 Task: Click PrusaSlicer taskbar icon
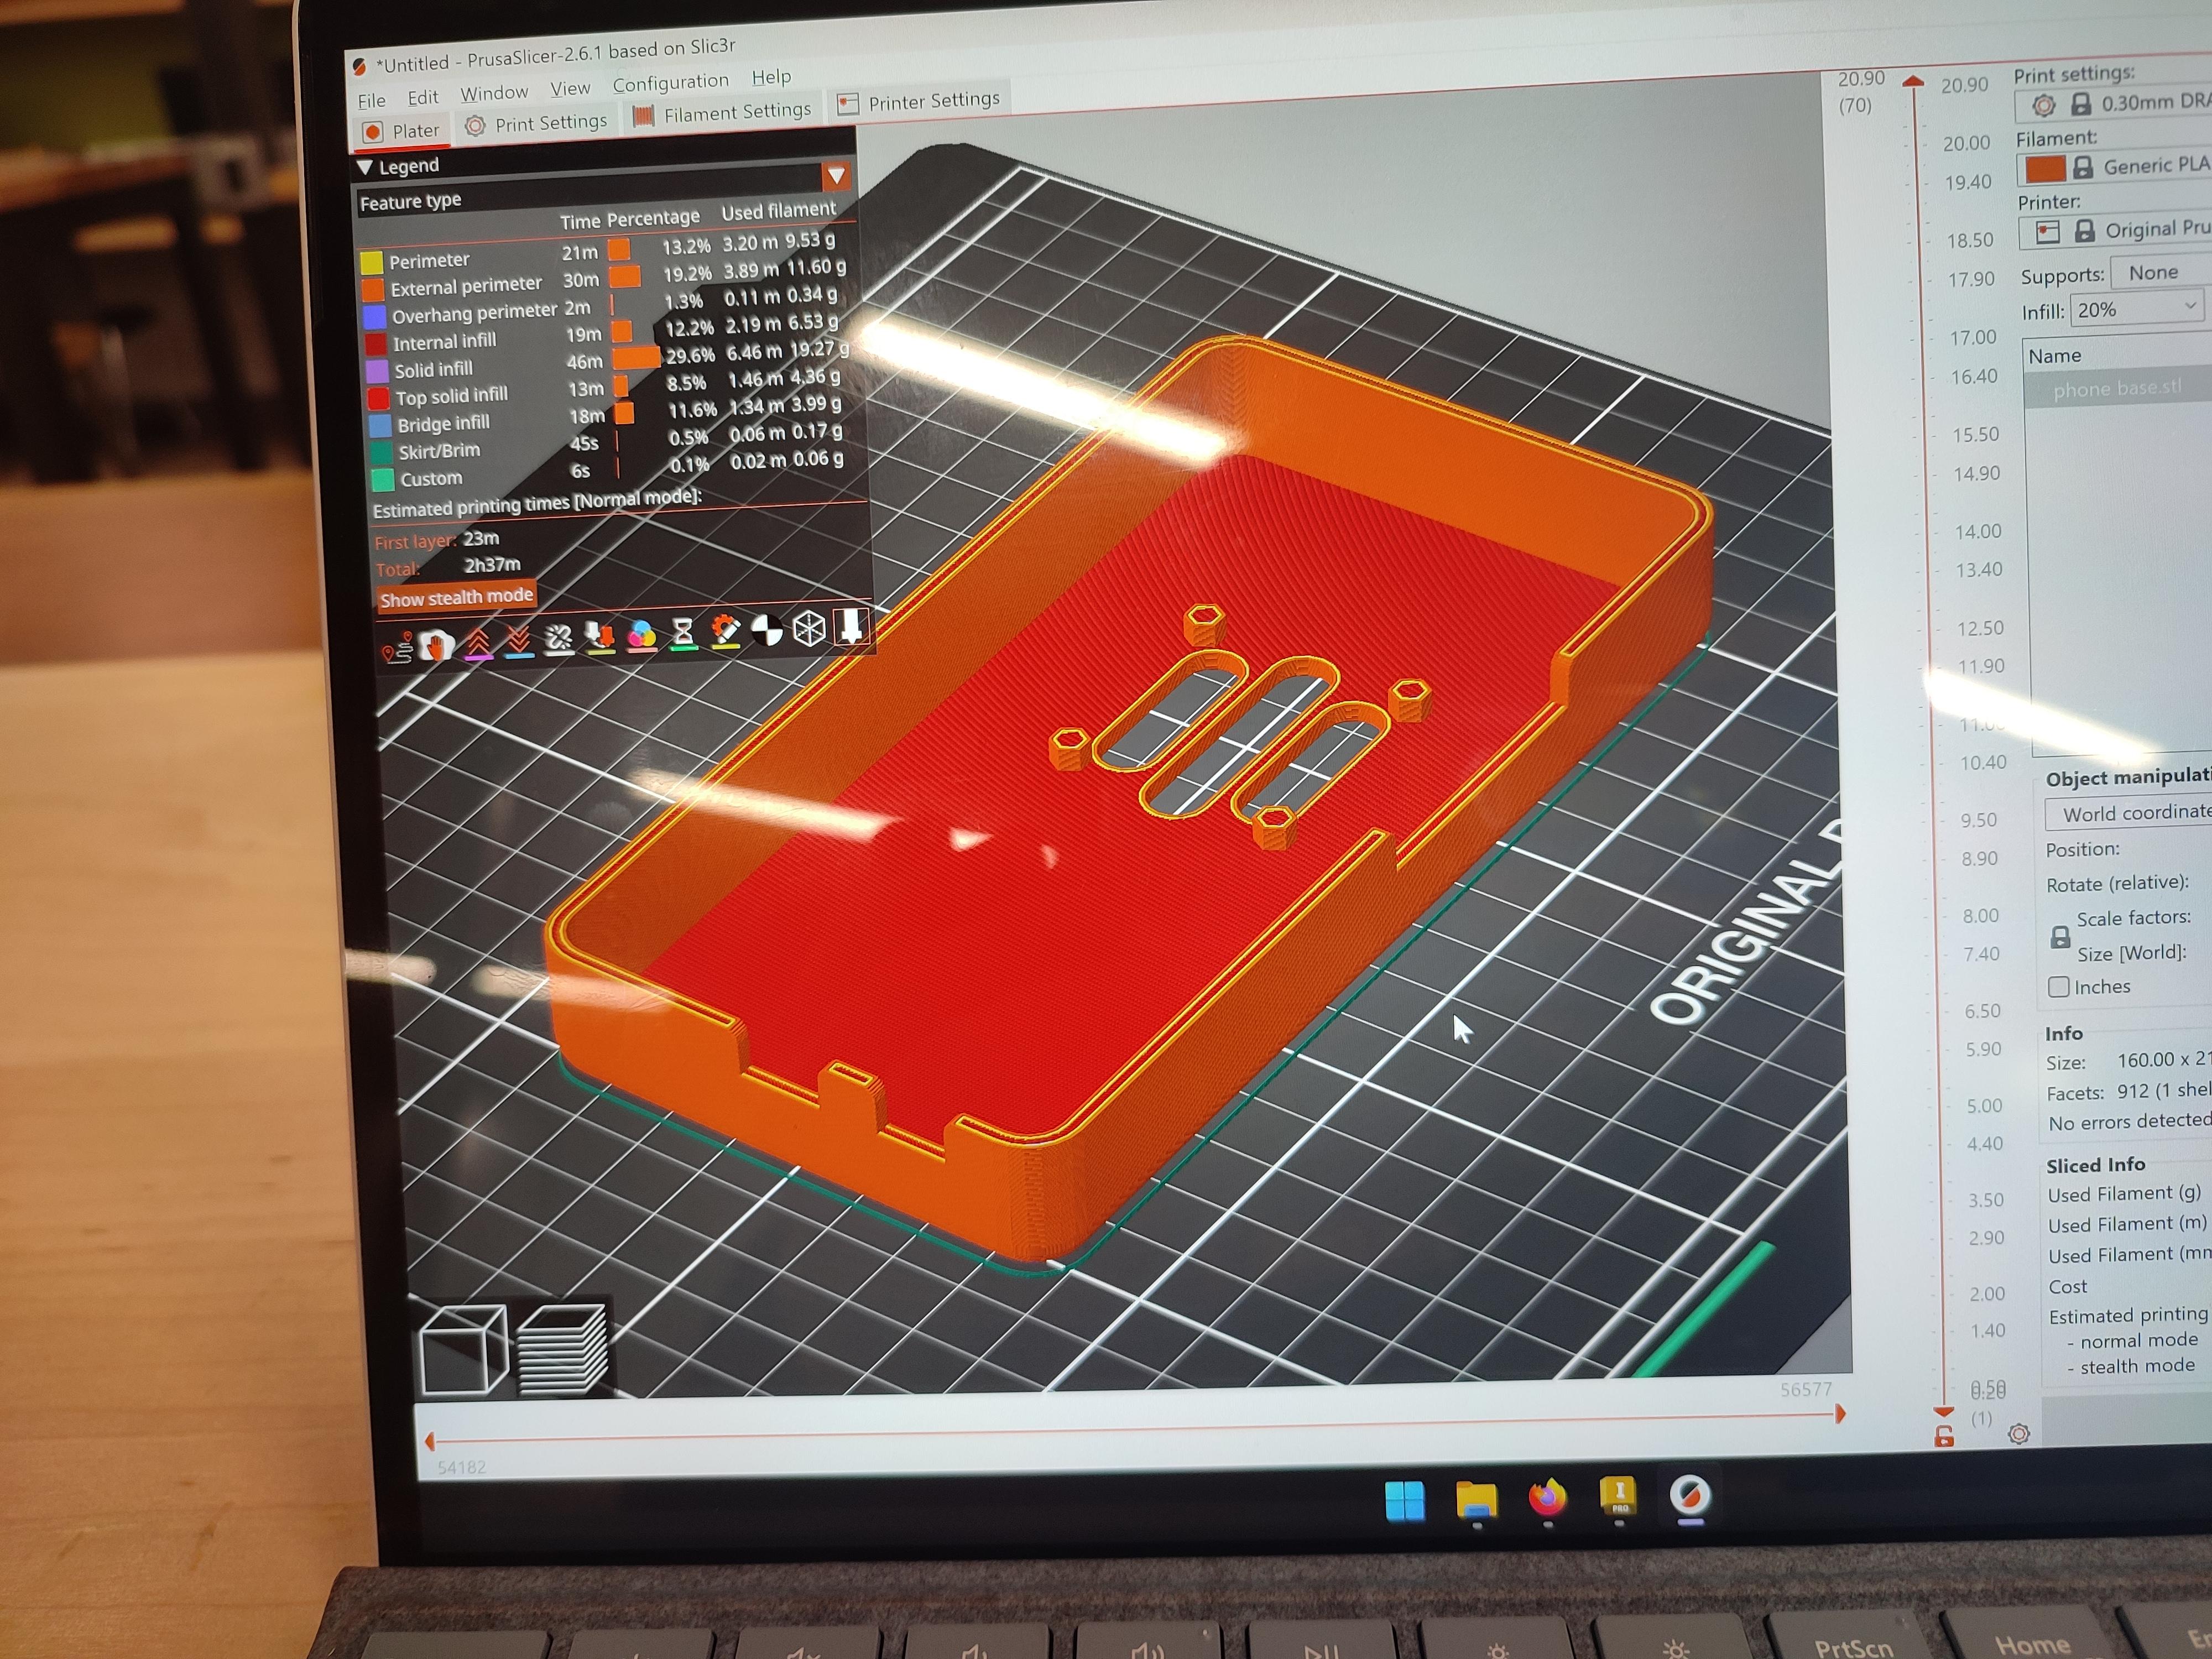[x=1690, y=1496]
